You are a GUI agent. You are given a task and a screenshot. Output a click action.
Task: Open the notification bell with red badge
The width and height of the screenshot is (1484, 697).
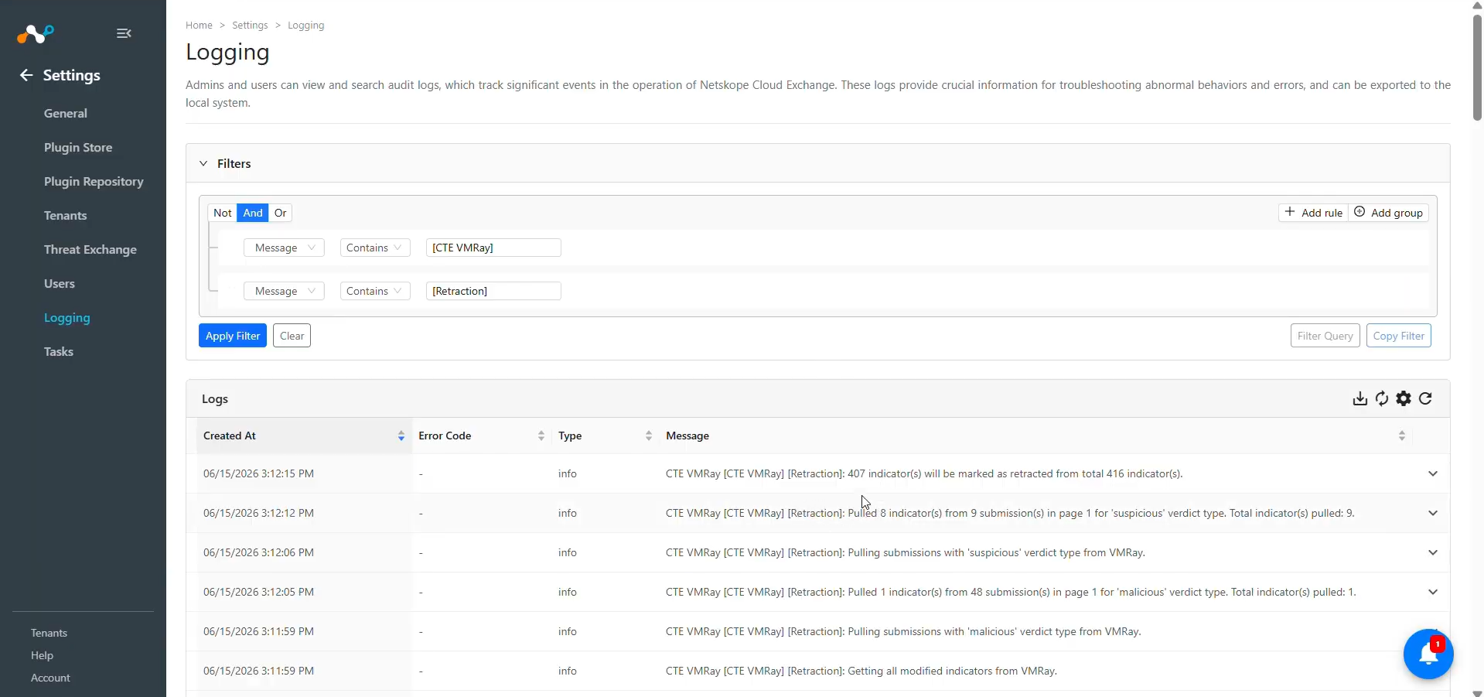click(x=1428, y=654)
